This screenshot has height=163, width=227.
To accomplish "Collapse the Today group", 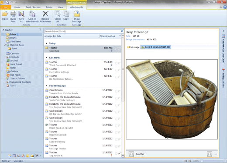I will (47, 43).
